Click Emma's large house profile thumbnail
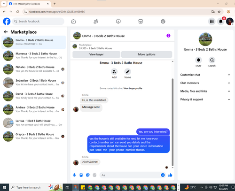Image resolution: width=235 pixels, height=191 pixels. point(205,39)
